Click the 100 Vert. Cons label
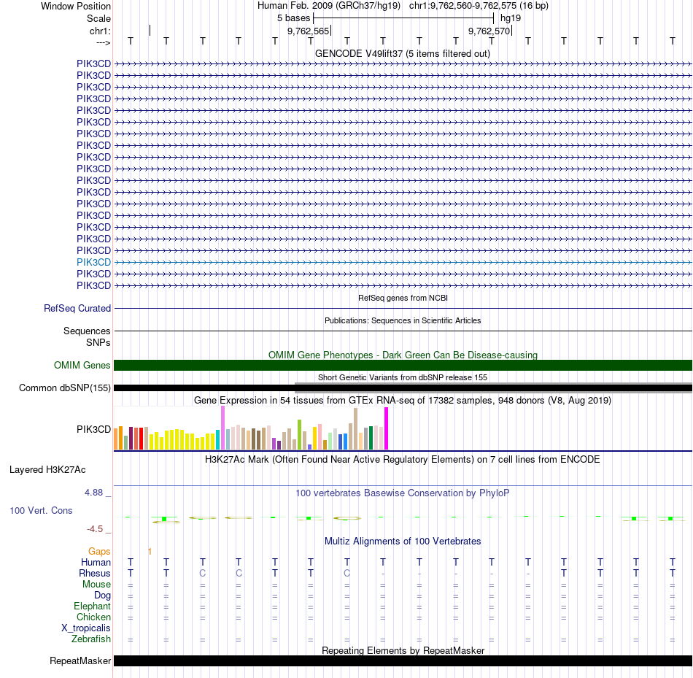 [x=41, y=510]
